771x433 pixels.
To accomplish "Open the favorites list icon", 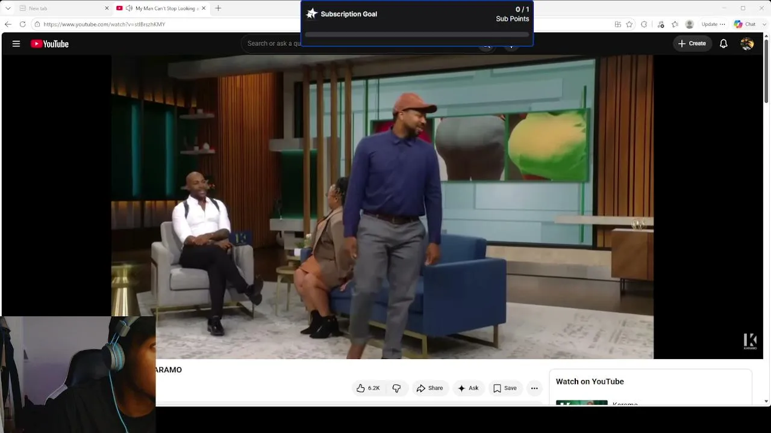I will click(675, 24).
